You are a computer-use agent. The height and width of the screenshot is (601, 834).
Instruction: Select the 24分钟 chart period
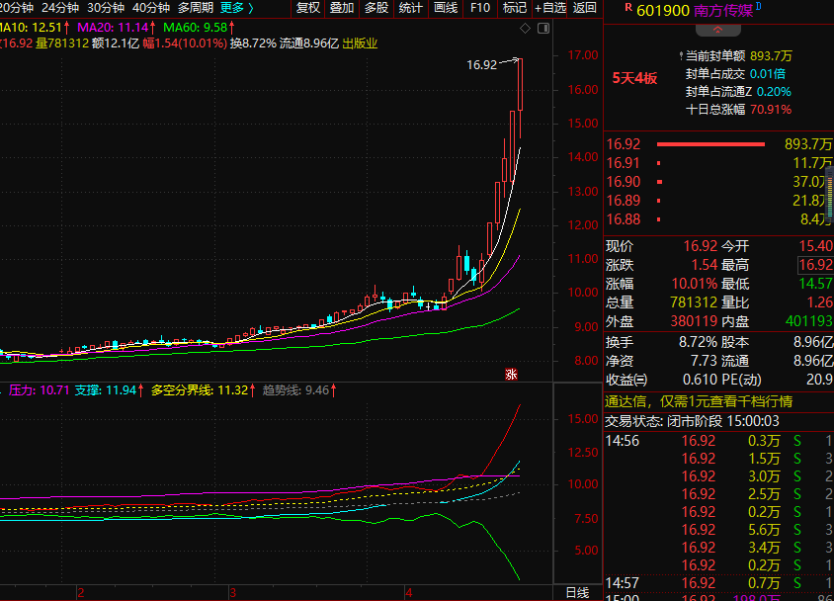(x=60, y=8)
